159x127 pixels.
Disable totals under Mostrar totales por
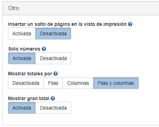pos(26,83)
